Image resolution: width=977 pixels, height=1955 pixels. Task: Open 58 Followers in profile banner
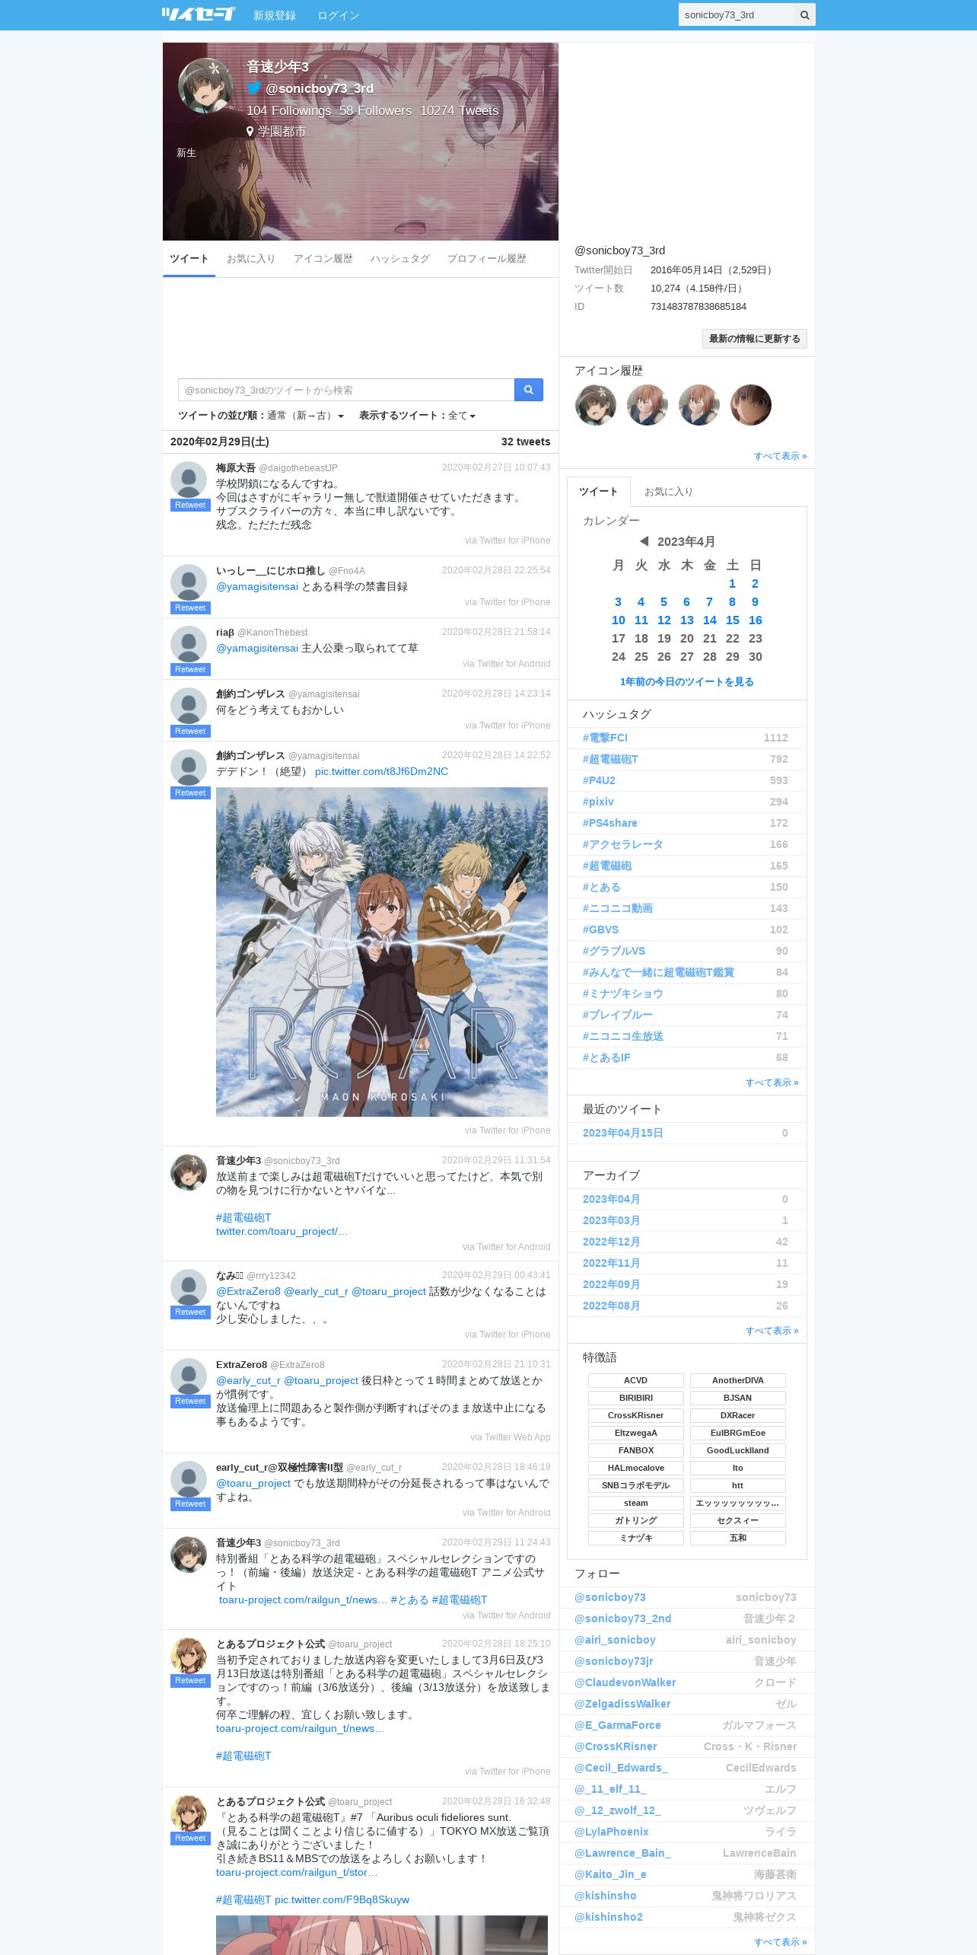pyautogui.click(x=376, y=110)
